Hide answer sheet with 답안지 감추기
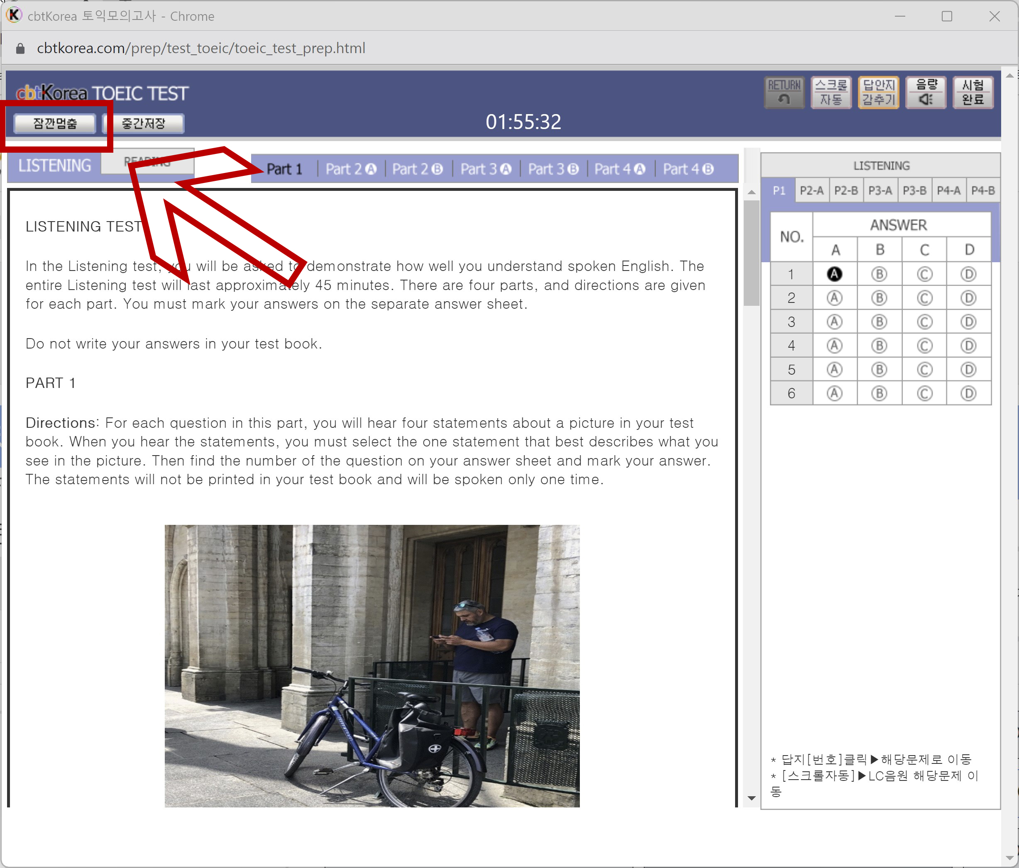This screenshot has width=1019, height=868. [x=878, y=93]
